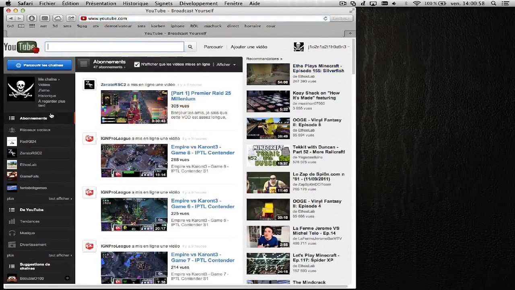Expand 'tout afficher' under subscriptions list

[x=60, y=199]
